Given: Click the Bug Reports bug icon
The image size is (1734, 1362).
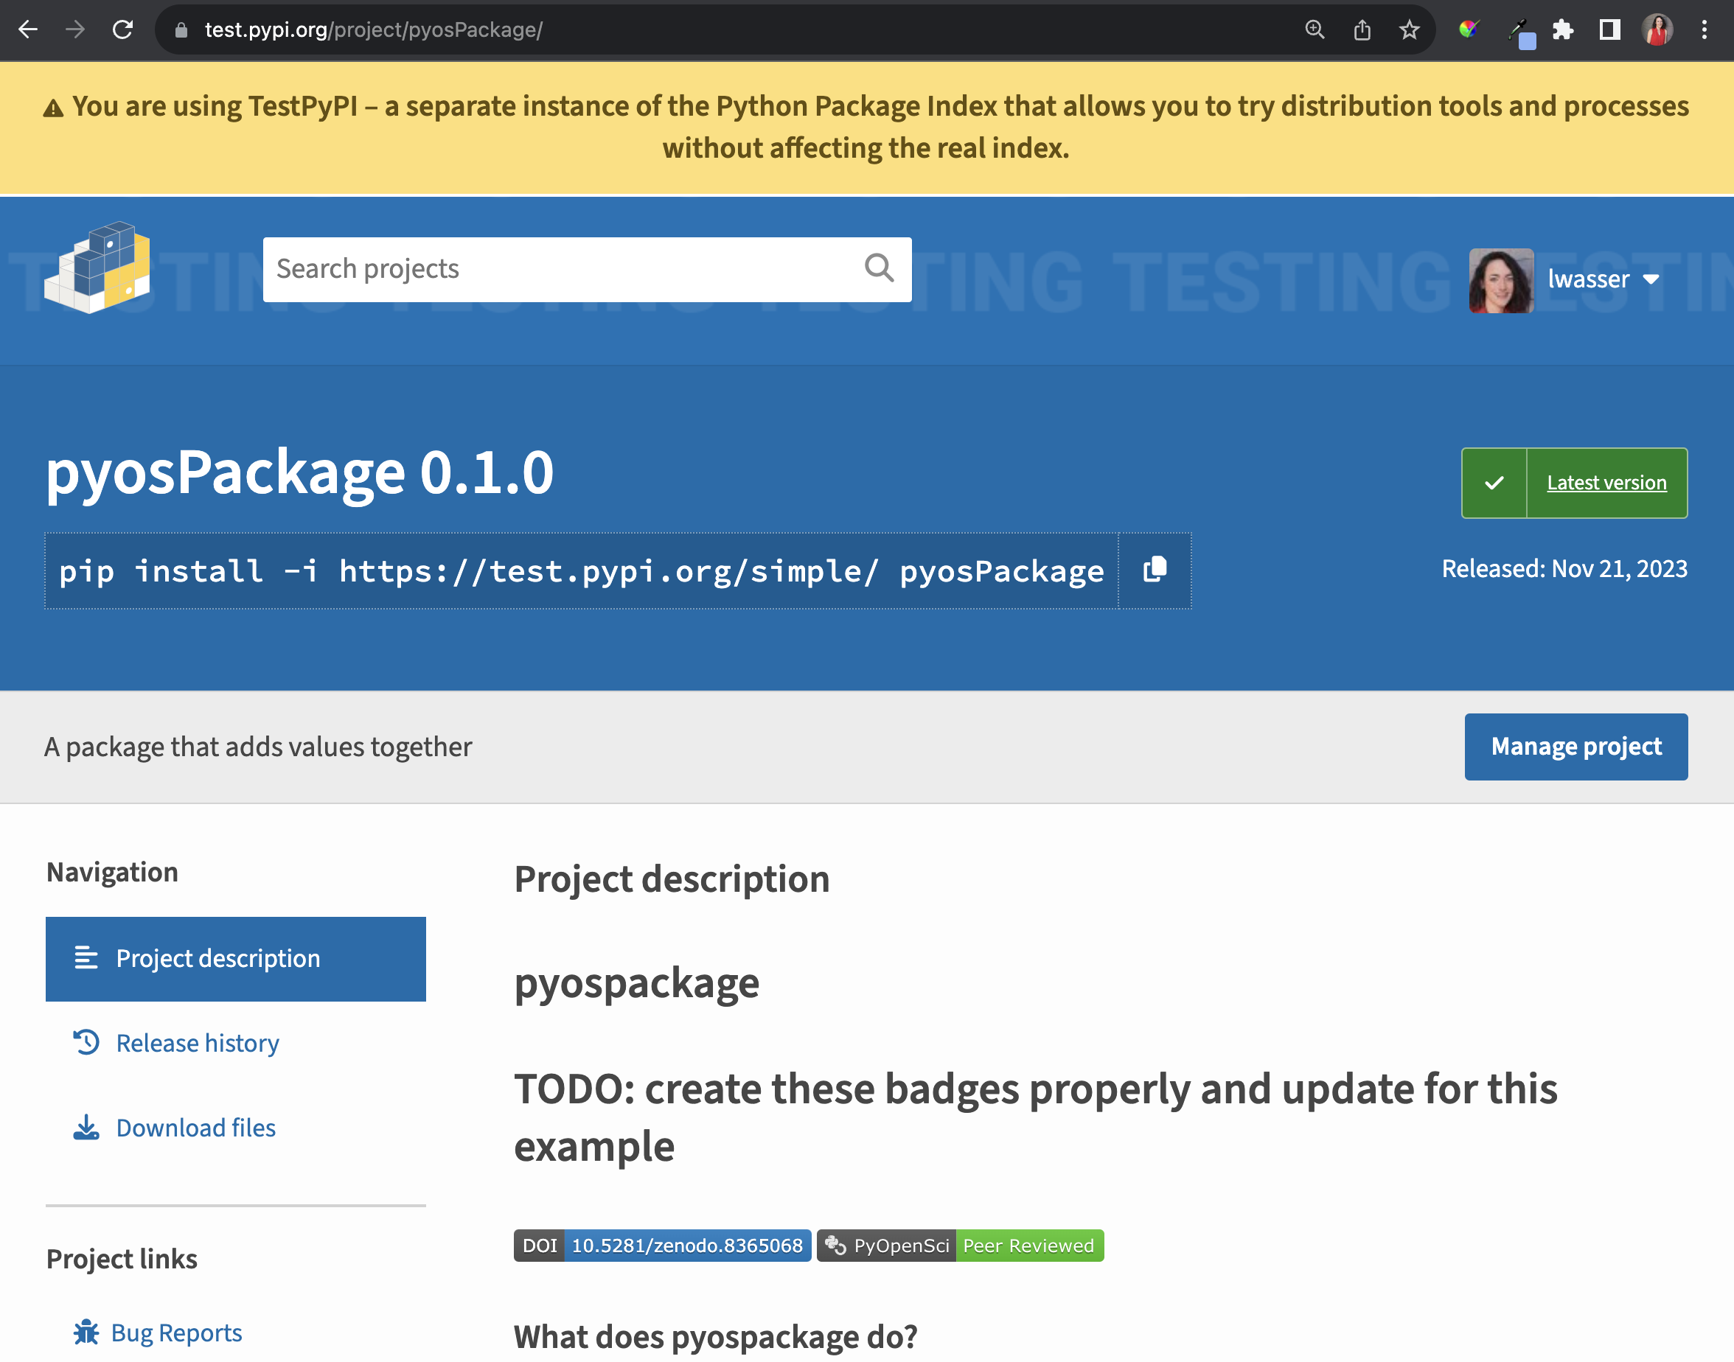Looking at the screenshot, I should point(86,1332).
